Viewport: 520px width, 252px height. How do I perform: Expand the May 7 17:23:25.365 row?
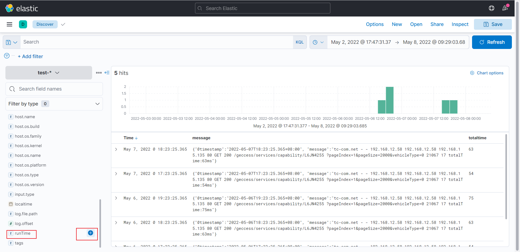click(116, 174)
